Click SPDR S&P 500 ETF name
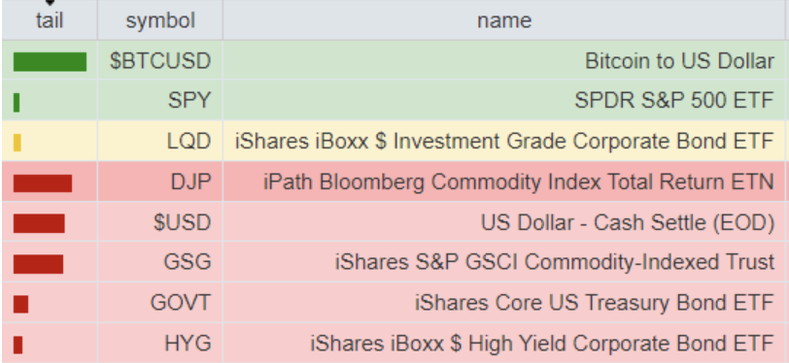This screenshot has height=363, width=789. [x=673, y=101]
